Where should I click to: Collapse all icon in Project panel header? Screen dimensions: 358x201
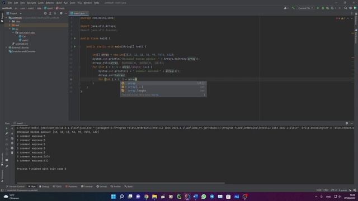click(55, 13)
